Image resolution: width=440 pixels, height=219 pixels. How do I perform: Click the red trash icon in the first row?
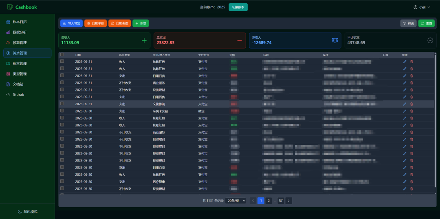(x=411, y=62)
